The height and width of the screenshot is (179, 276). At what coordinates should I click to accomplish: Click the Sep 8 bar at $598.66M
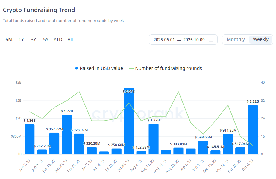[x=203, y=148]
